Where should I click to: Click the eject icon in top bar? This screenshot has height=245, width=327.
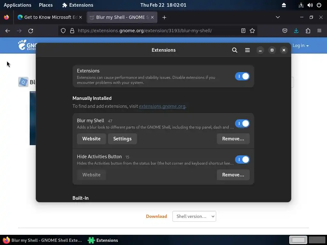284,5
